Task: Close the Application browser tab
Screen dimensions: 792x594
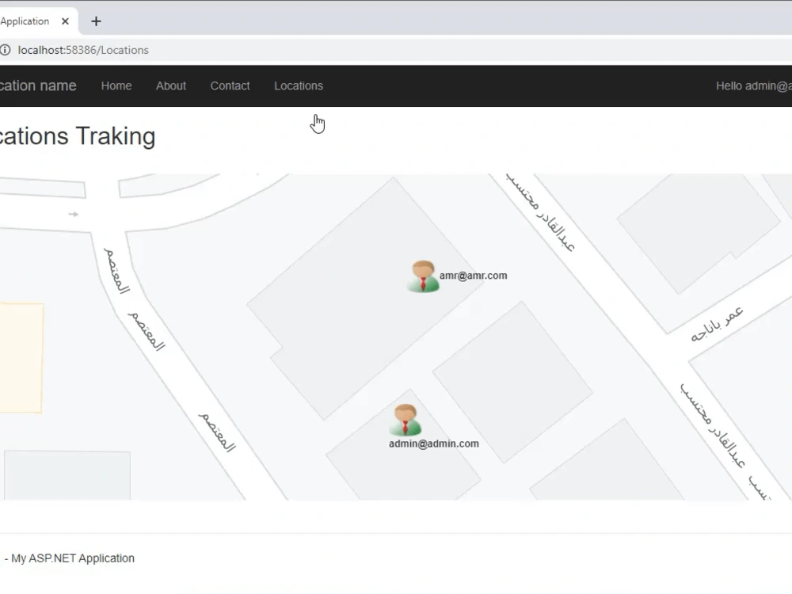Action: click(65, 21)
